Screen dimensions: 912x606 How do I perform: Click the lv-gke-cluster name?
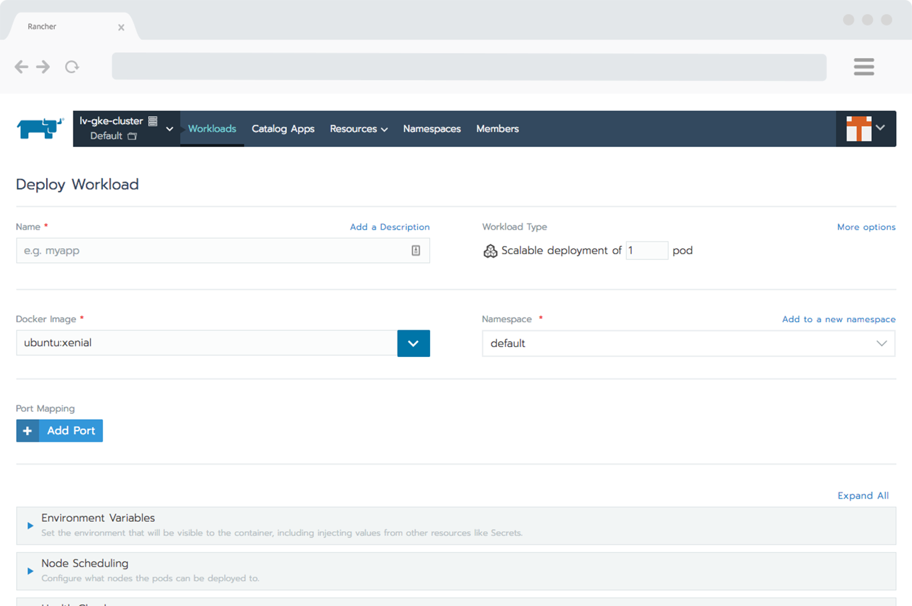111,121
